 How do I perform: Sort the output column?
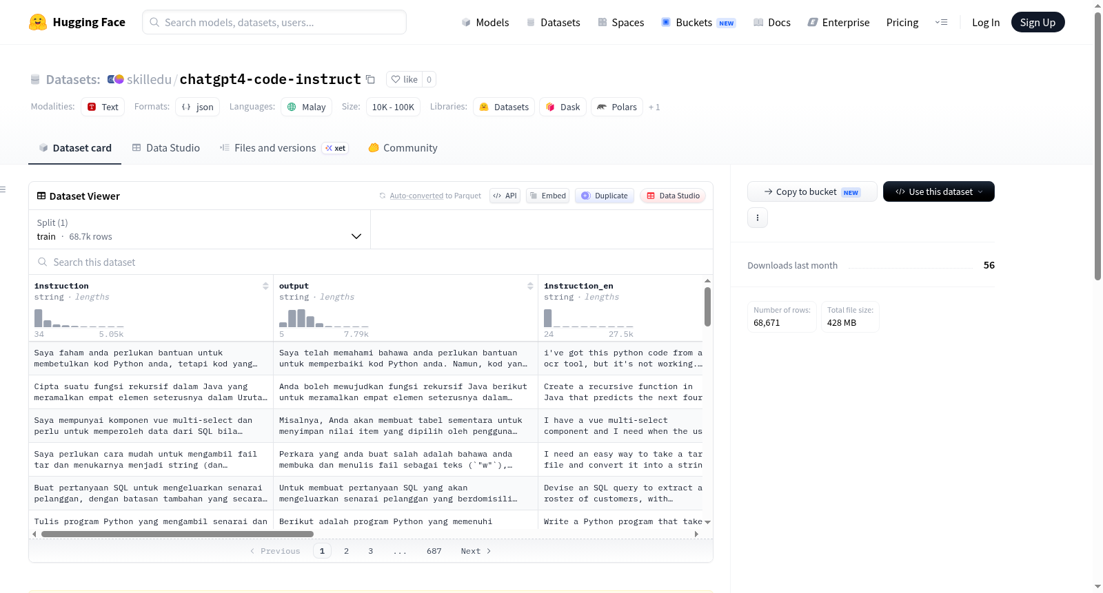pos(530,286)
